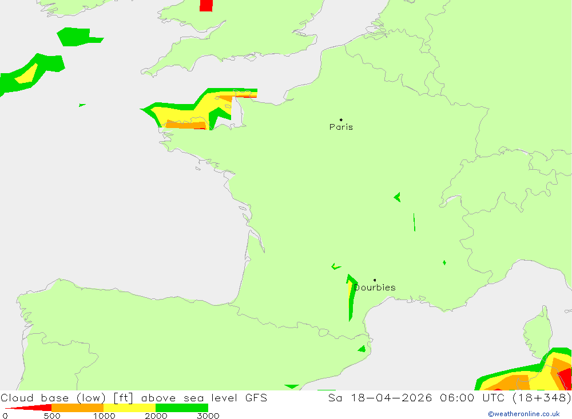
Task: Click the forecast date 'Sa 18-04-2026' text
Action: (380, 397)
